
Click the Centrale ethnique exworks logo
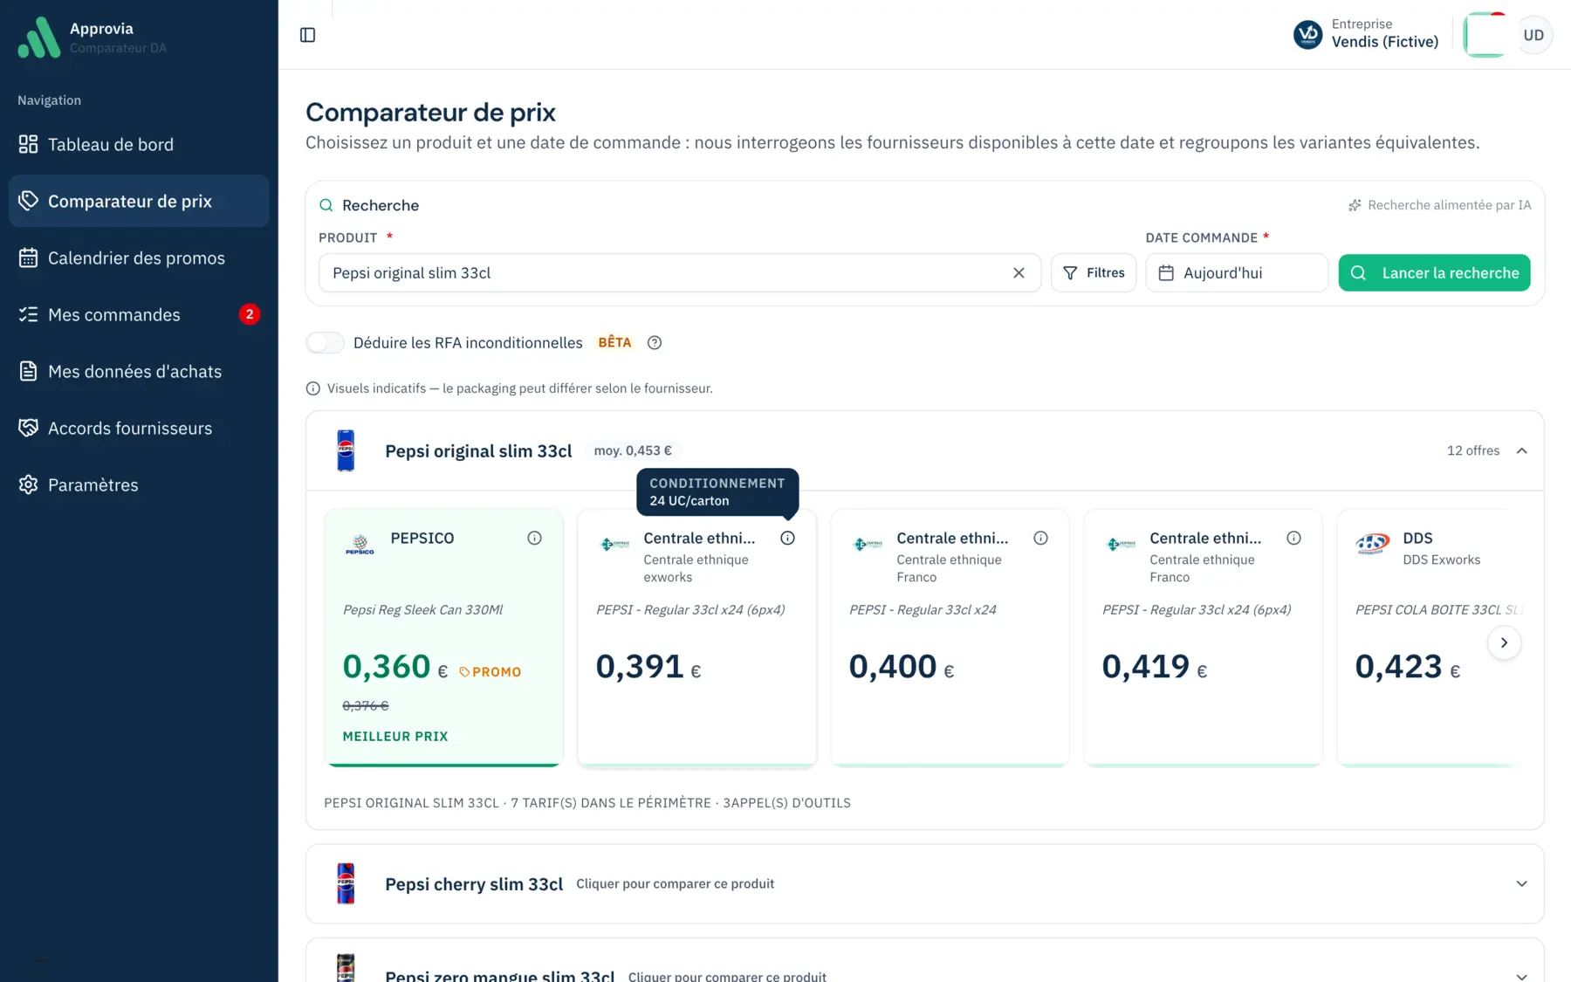[x=614, y=544]
